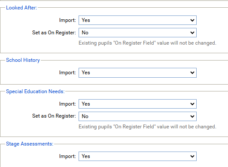The width and height of the screenshot is (228, 167).
Task: Click the Import label under Stage Assessments
Action: pyautogui.click(x=67, y=156)
